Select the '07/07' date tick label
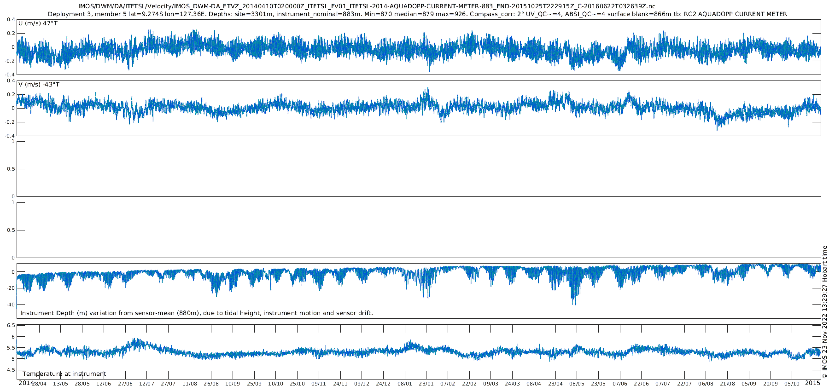 tap(663, 384)
